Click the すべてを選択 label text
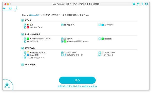This screenshot has width=152, height=93. click(30, 65)
